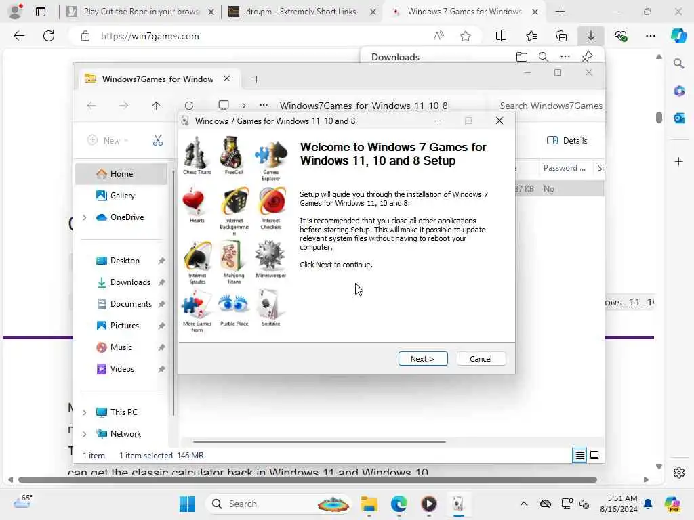Open the Music quick access folder
The height and width of the screenshot is (520, 694).
pos(121,347)
